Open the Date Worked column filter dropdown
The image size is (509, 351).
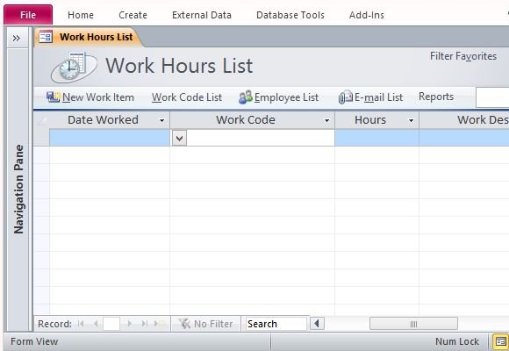click(x=161, y=121)
